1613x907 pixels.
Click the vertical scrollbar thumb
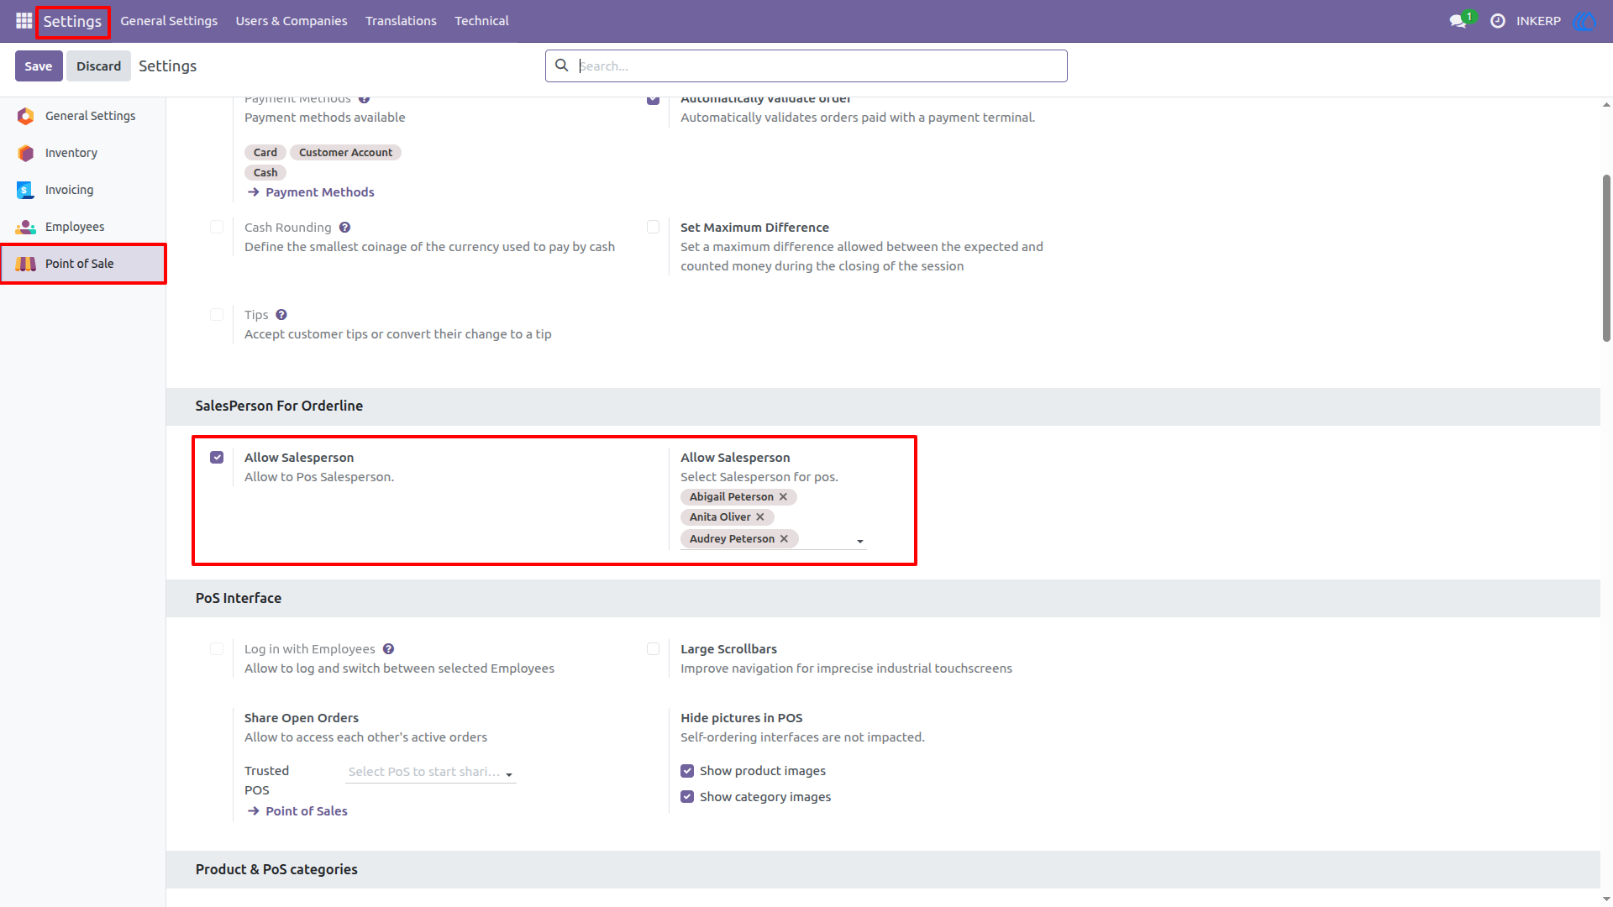pyautogui.click(x=1606, y=258)
